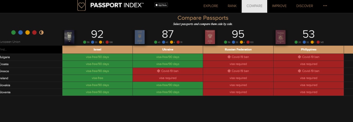Click Russian Federation's Slovakia visa required cell
The image size is (353, 122).
tap(238, 85)
